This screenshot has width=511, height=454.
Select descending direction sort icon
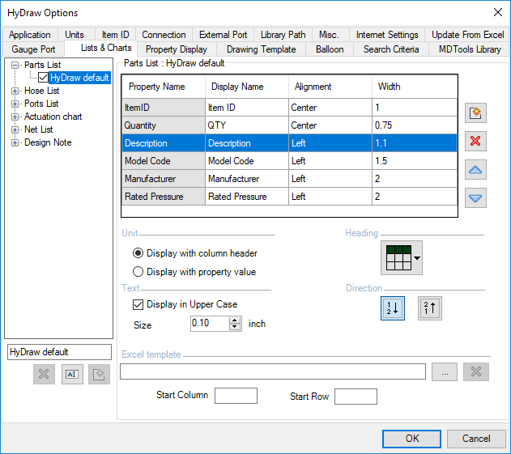click(430, 308)
